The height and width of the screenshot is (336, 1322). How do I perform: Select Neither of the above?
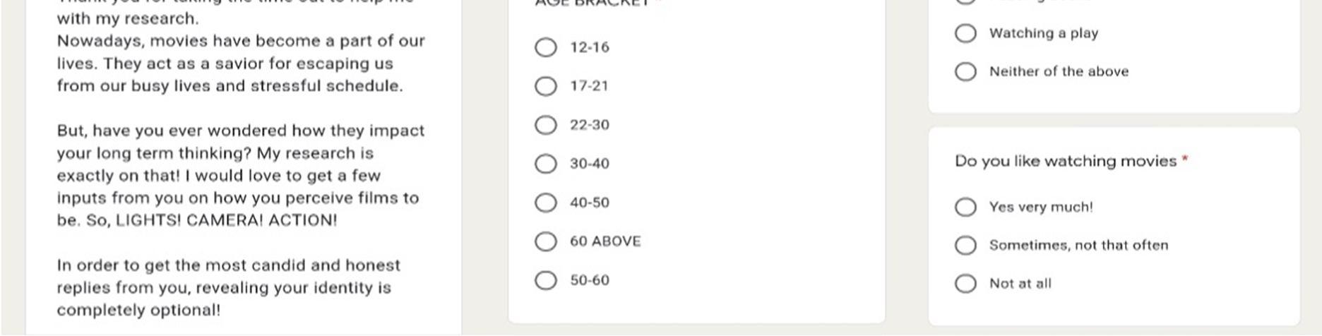[965, 71]
